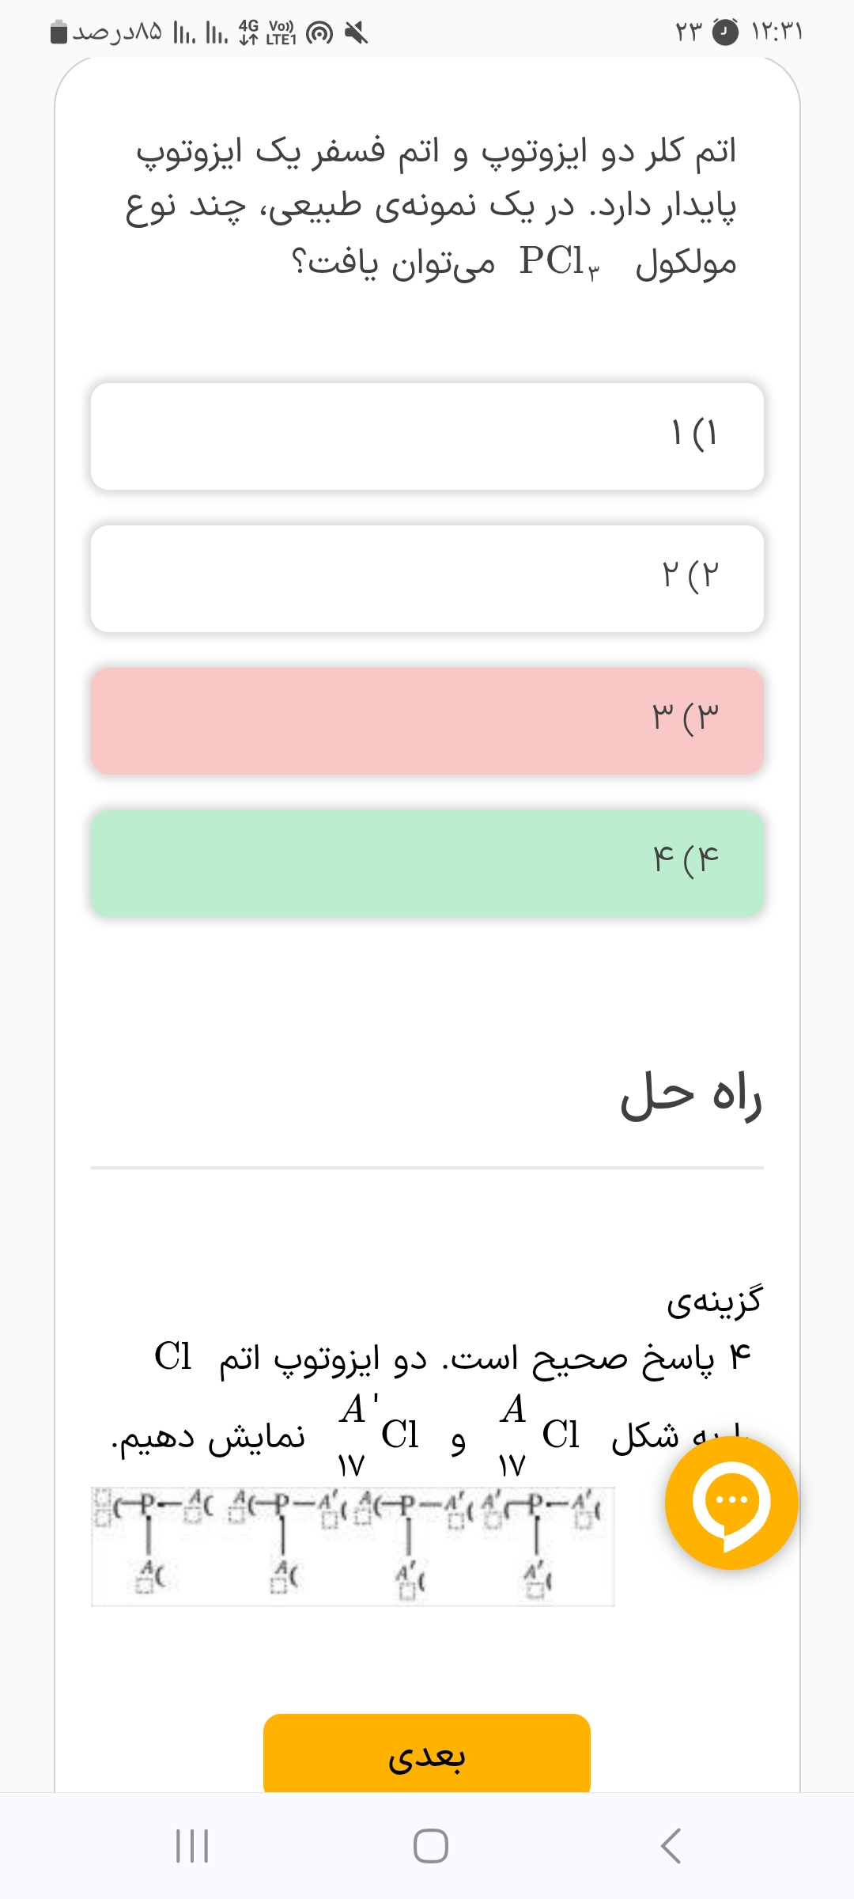
Task: Tap the 4G network signal icon
Action: [x=248, y=32]
